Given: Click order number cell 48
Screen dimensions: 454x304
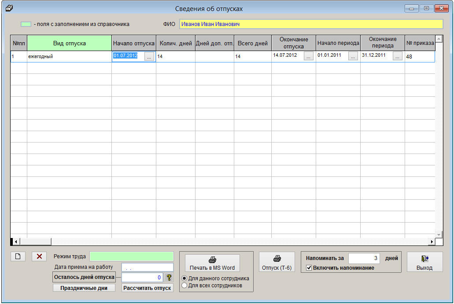Looking at the screenshot, I should [x=420, y=56].
